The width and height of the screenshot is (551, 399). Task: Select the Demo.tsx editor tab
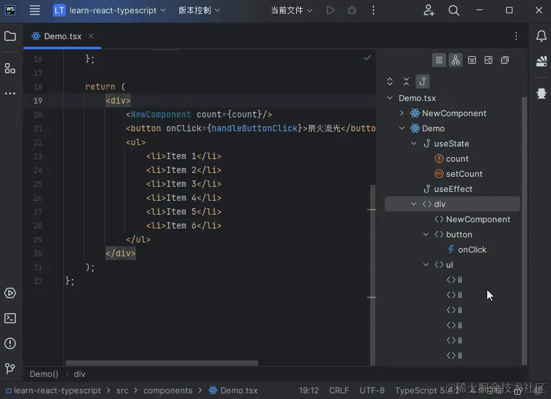(x=62, y=36)
